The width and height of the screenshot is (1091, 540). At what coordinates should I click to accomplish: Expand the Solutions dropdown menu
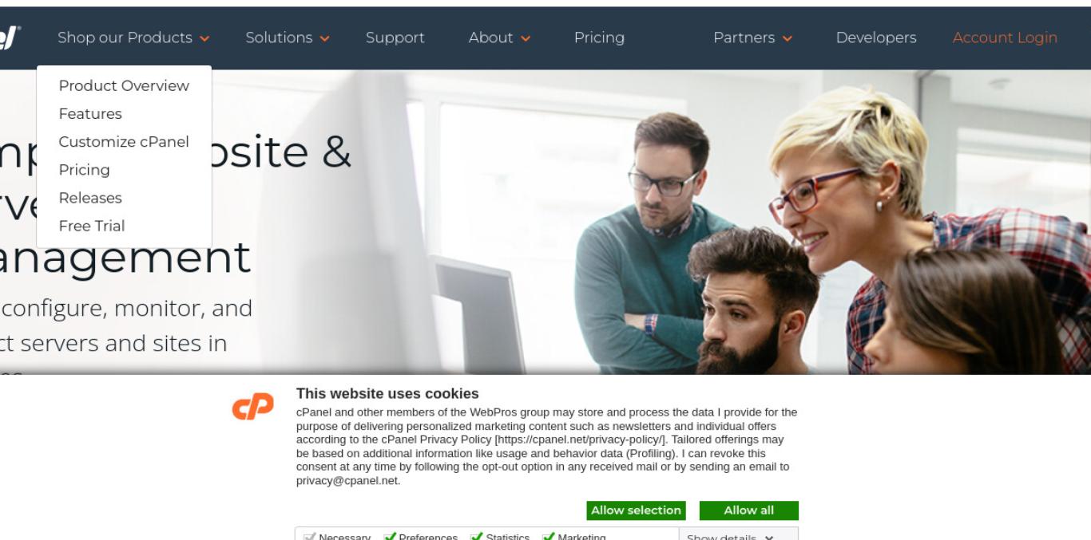[288, 37]
